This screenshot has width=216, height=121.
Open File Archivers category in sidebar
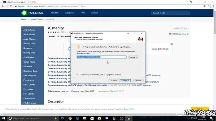pos(29,98)
